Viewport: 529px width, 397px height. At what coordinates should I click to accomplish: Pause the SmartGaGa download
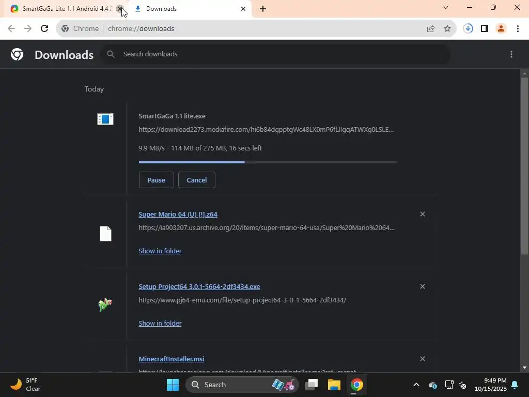coord(156,180)
